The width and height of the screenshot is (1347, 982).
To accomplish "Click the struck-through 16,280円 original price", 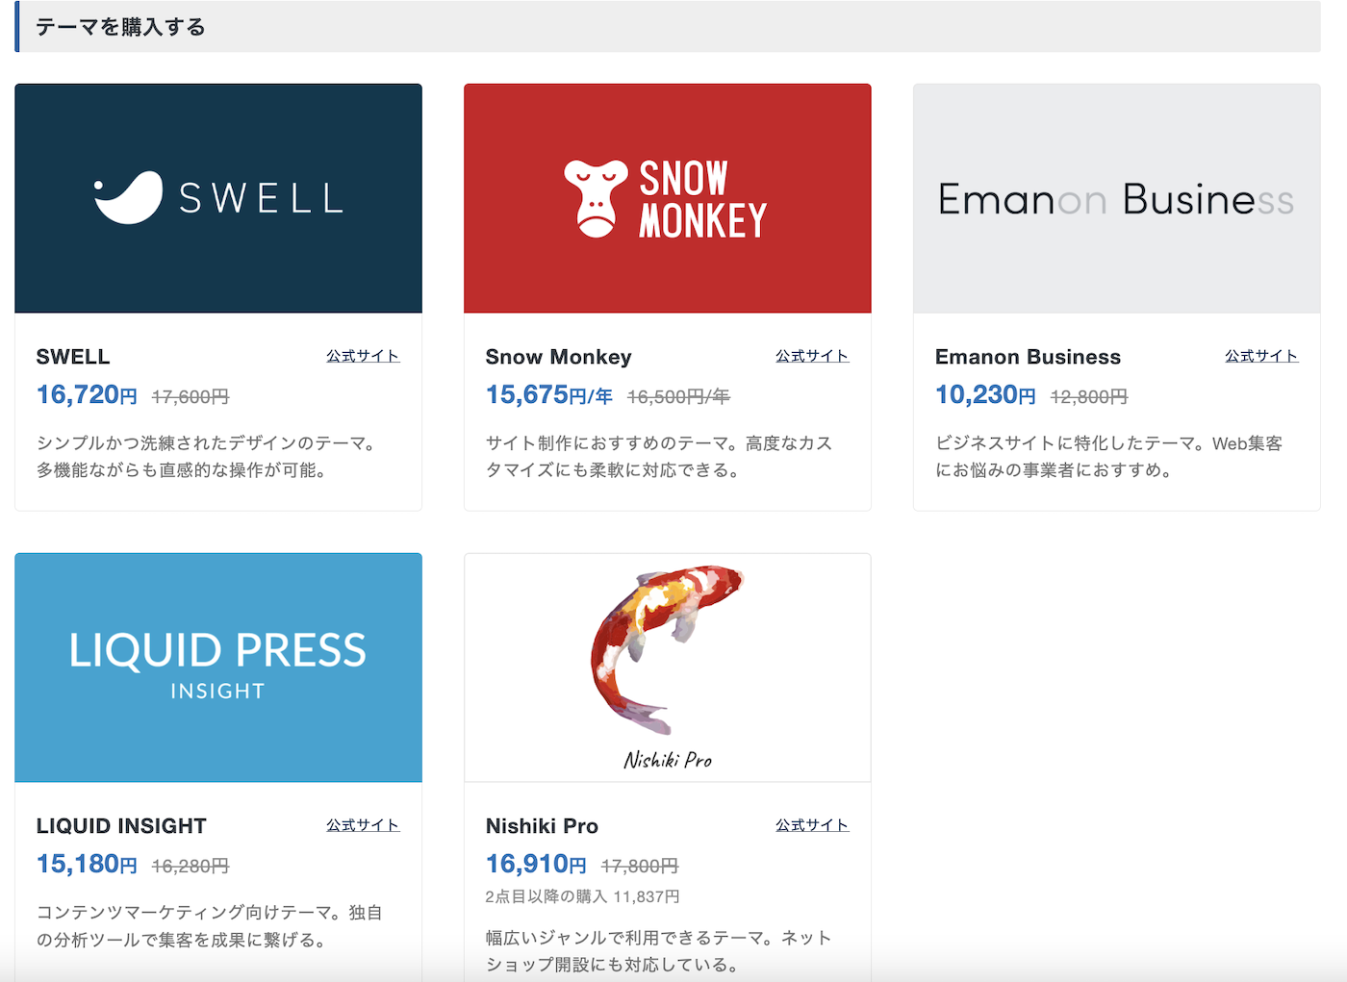I will 191,866.
